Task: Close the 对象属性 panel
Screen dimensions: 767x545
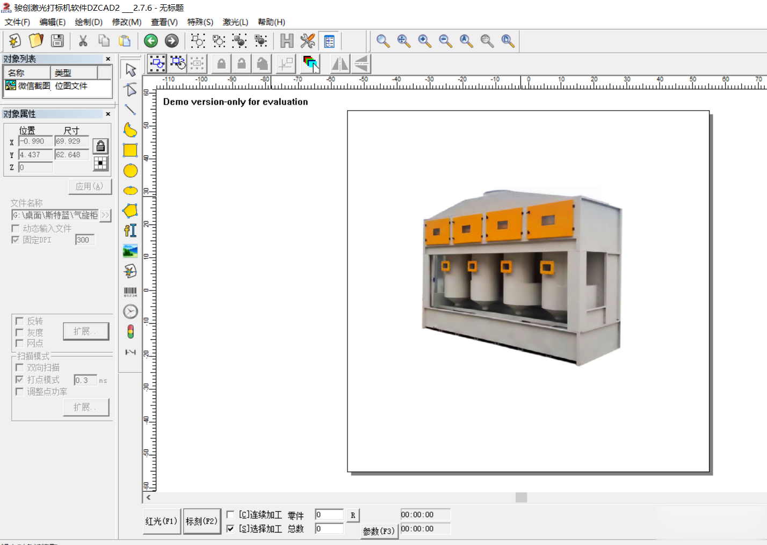Action: (x=108, y=114)
